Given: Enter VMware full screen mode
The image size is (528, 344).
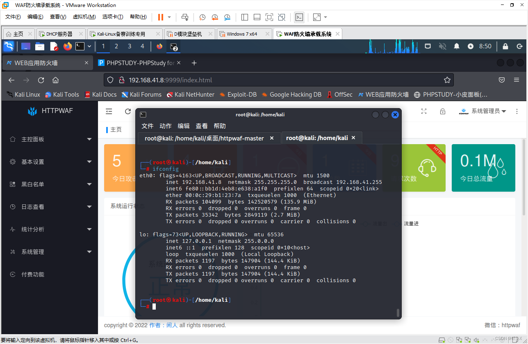Looking at the screenshot, I should pos(269,17).
